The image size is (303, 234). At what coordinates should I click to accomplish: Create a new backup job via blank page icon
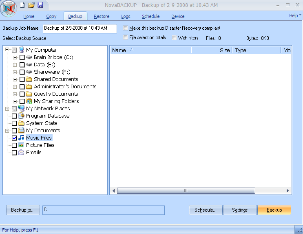[22, 5]
